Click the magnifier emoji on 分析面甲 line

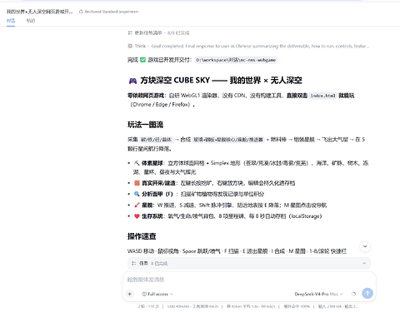coord(137,194)
